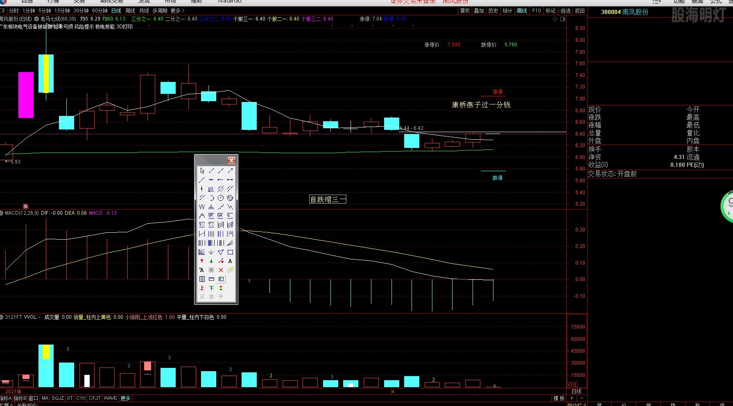Select the vertical line segment tool
The image size is (733, 406).
(x=202, y=188)
